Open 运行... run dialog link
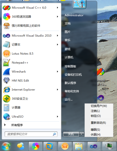Viewport: 117px width, 151px height. coord(69,100)
